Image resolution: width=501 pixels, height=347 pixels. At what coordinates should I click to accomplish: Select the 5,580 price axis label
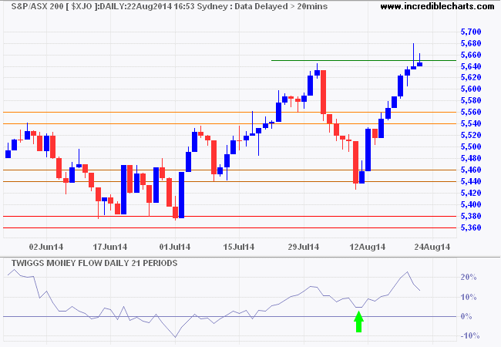pyautogui.click(x=471, y=100)
